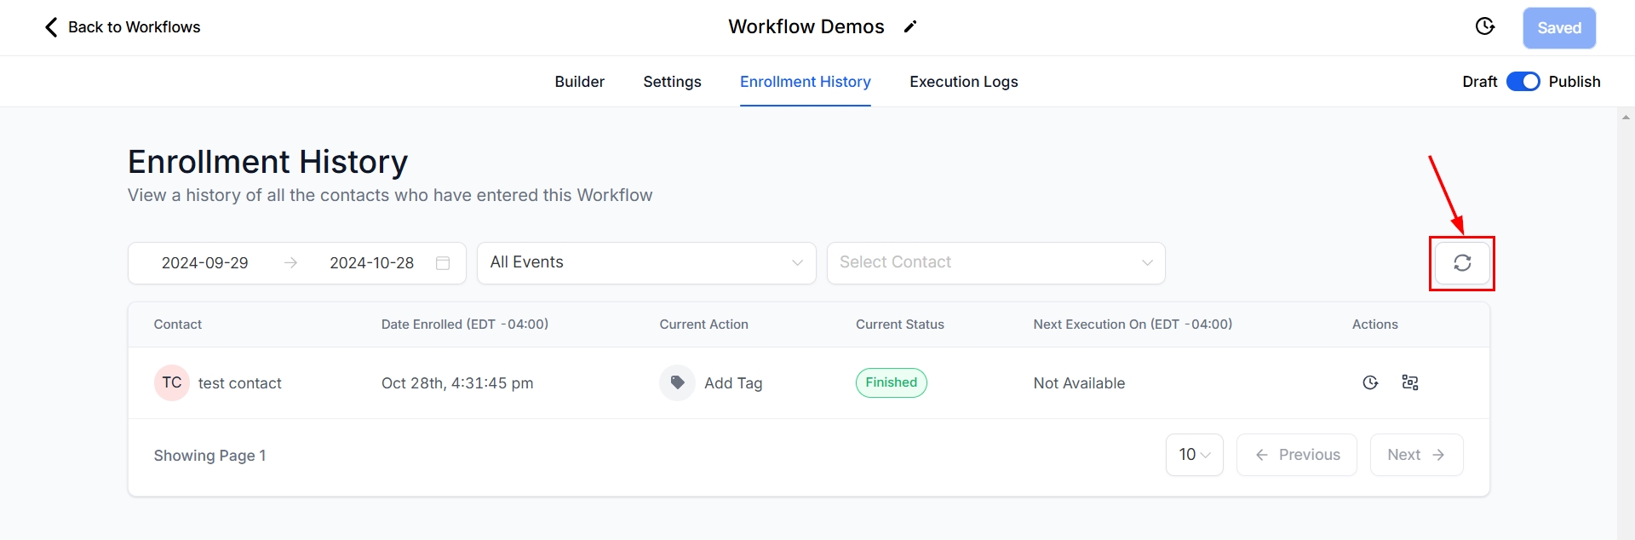The width and height of the screenshot is (1635, 540).
Task: View test contact's execution history clock icon
Action: pyautogui.click(x=1370, y=382)
